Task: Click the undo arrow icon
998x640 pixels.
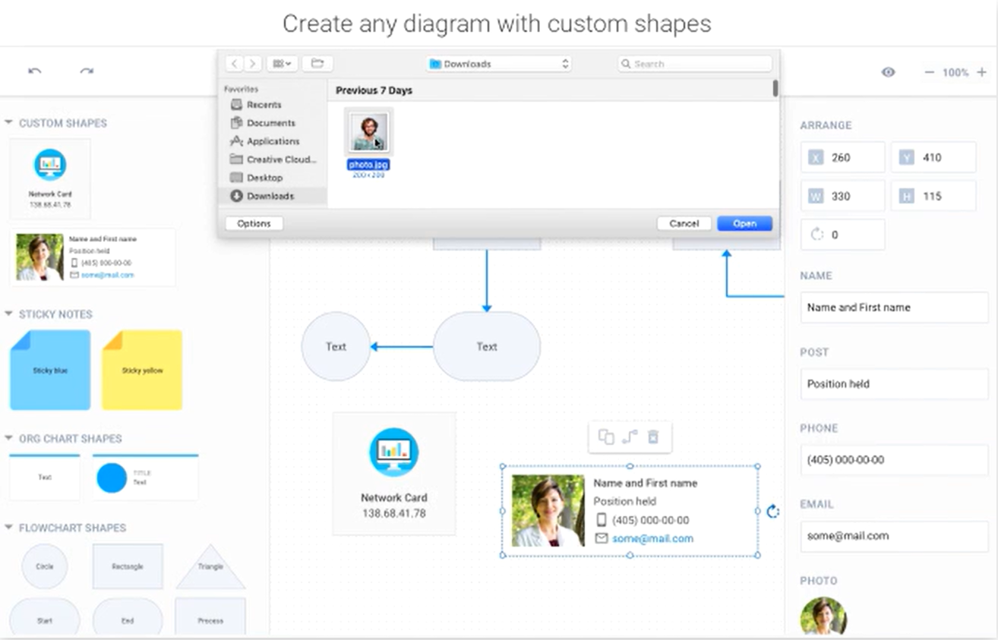Action: (35, 71)
